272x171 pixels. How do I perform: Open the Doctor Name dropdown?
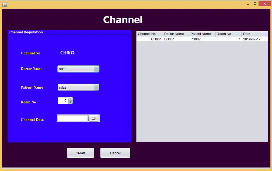point(97,69)
